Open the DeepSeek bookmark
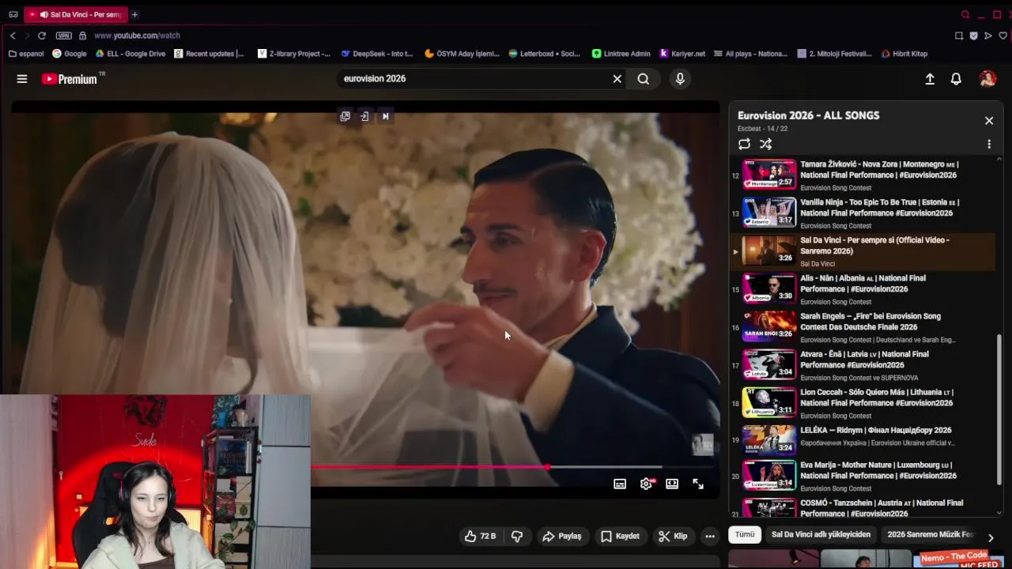The height and width of the screenshot is (569, 1012). tap(377, 54)
